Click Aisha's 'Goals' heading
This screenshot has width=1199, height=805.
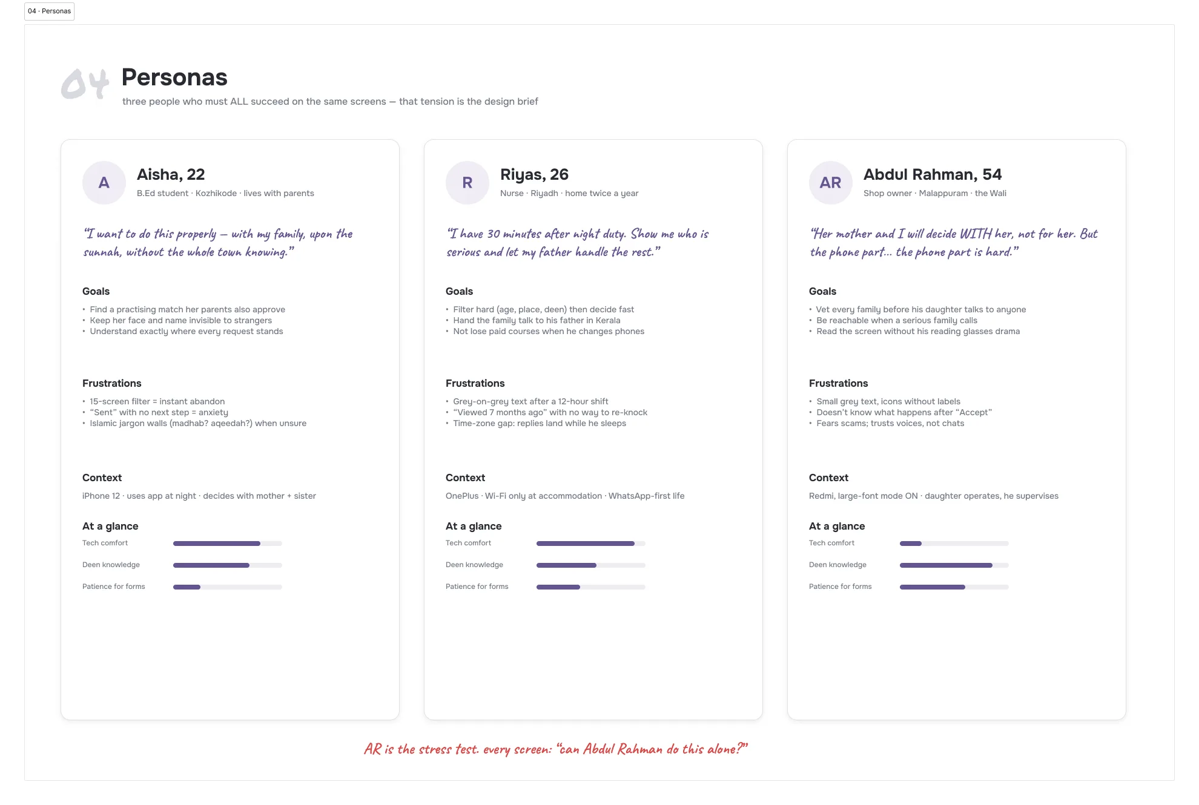(x=96, y=291)
